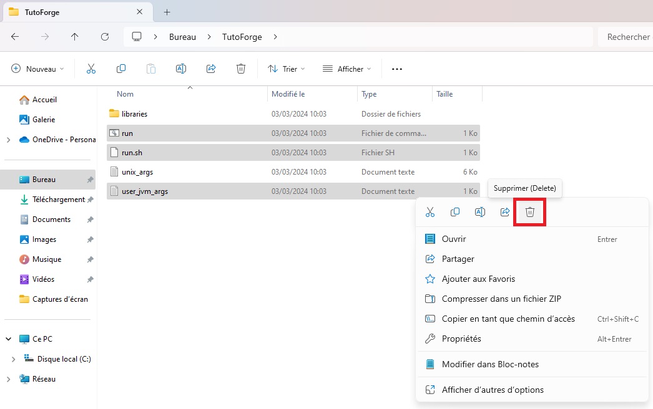This screenshot has width=653, height=409.
Task: Click Bureau in the address bar breadcrumb
Action: point(182,37)
